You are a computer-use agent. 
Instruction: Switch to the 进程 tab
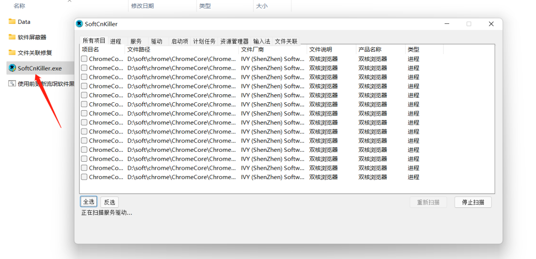[116, 41]
